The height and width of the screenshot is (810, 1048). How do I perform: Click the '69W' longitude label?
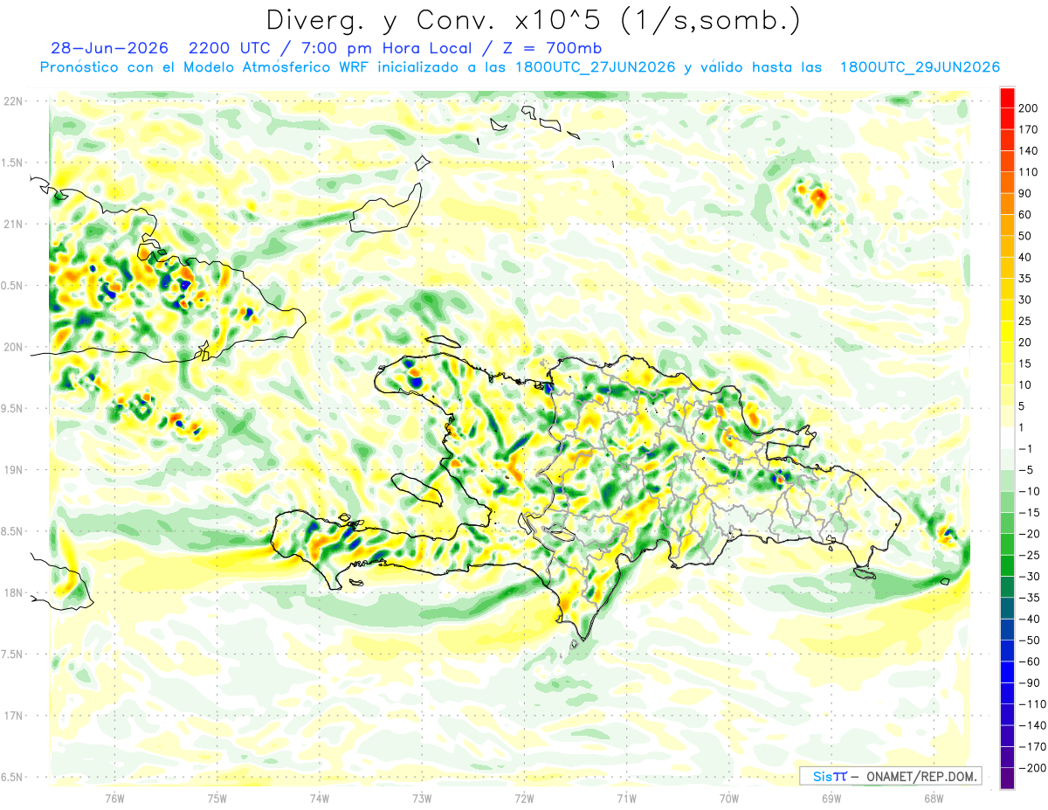[831, 799]
